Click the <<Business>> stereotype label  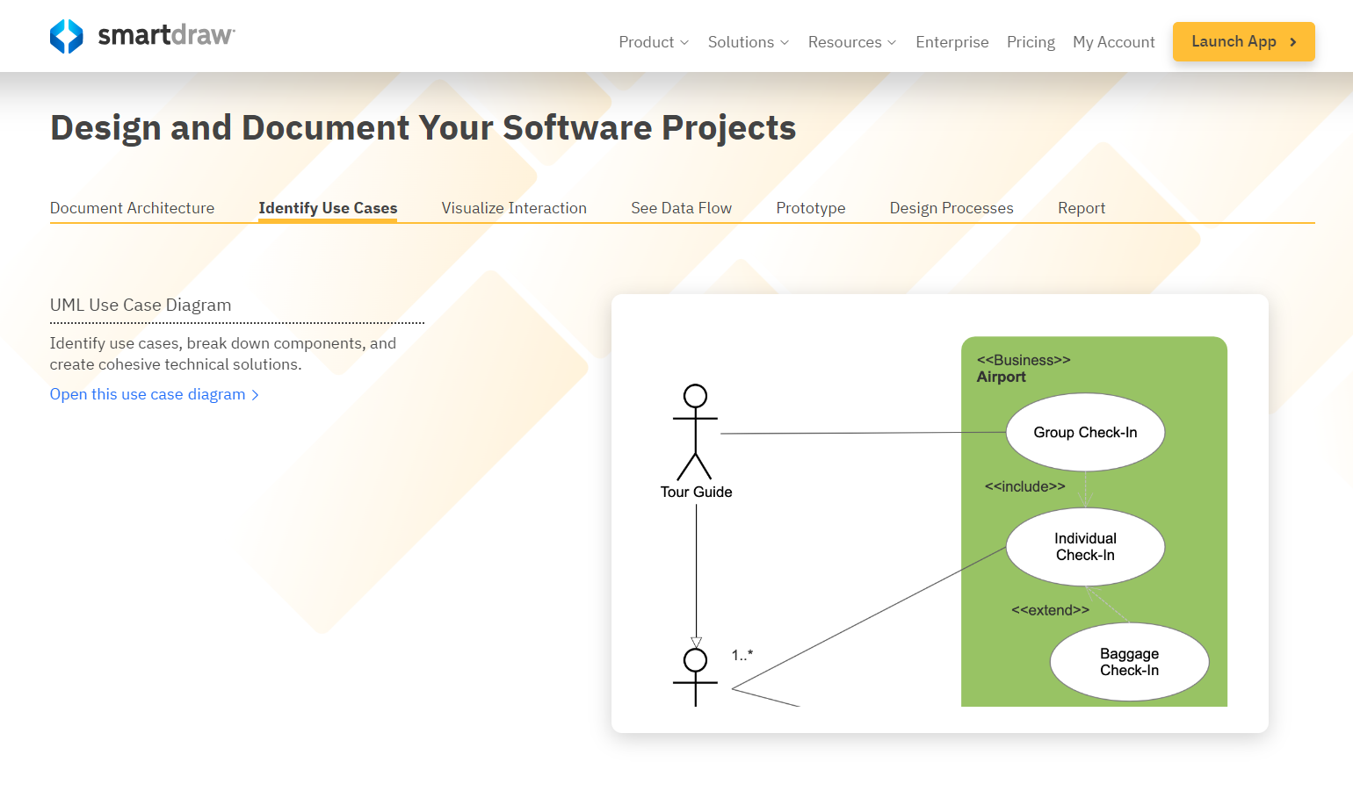pos(1024,360)
